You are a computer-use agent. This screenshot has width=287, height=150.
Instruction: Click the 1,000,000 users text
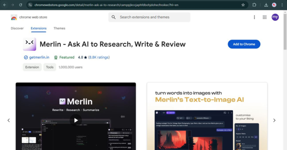tap(70, 67)
